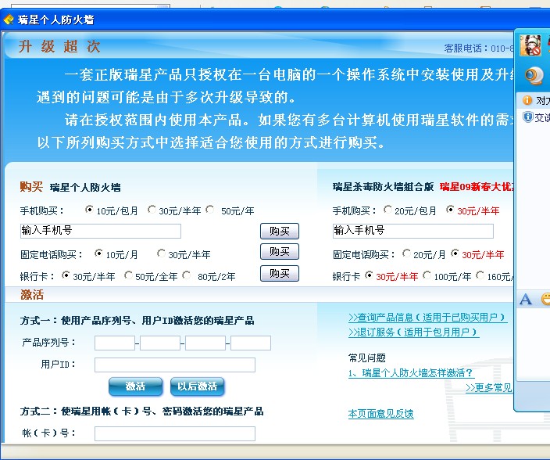This screenshot has width=550, height=460.
Task: Click the 激活 section heading
Action: pos(32,295)
